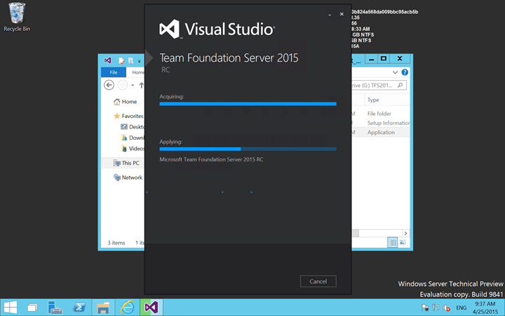Viewport: 505px width, 316px height.
Task: Launch Server Manager from taskbar
Action: [55, 308]
